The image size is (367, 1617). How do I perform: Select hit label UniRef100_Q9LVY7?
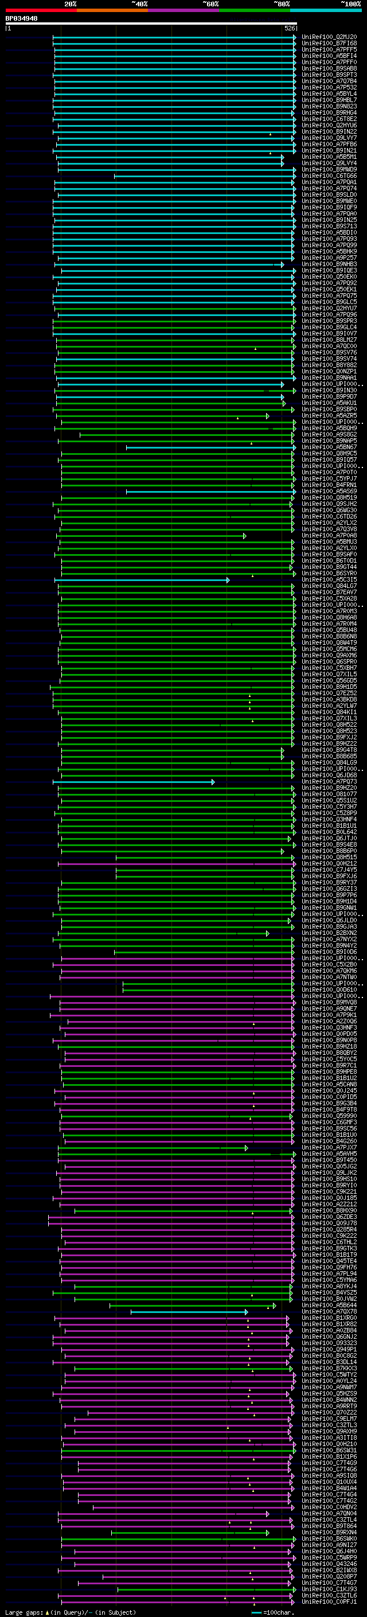329,138
